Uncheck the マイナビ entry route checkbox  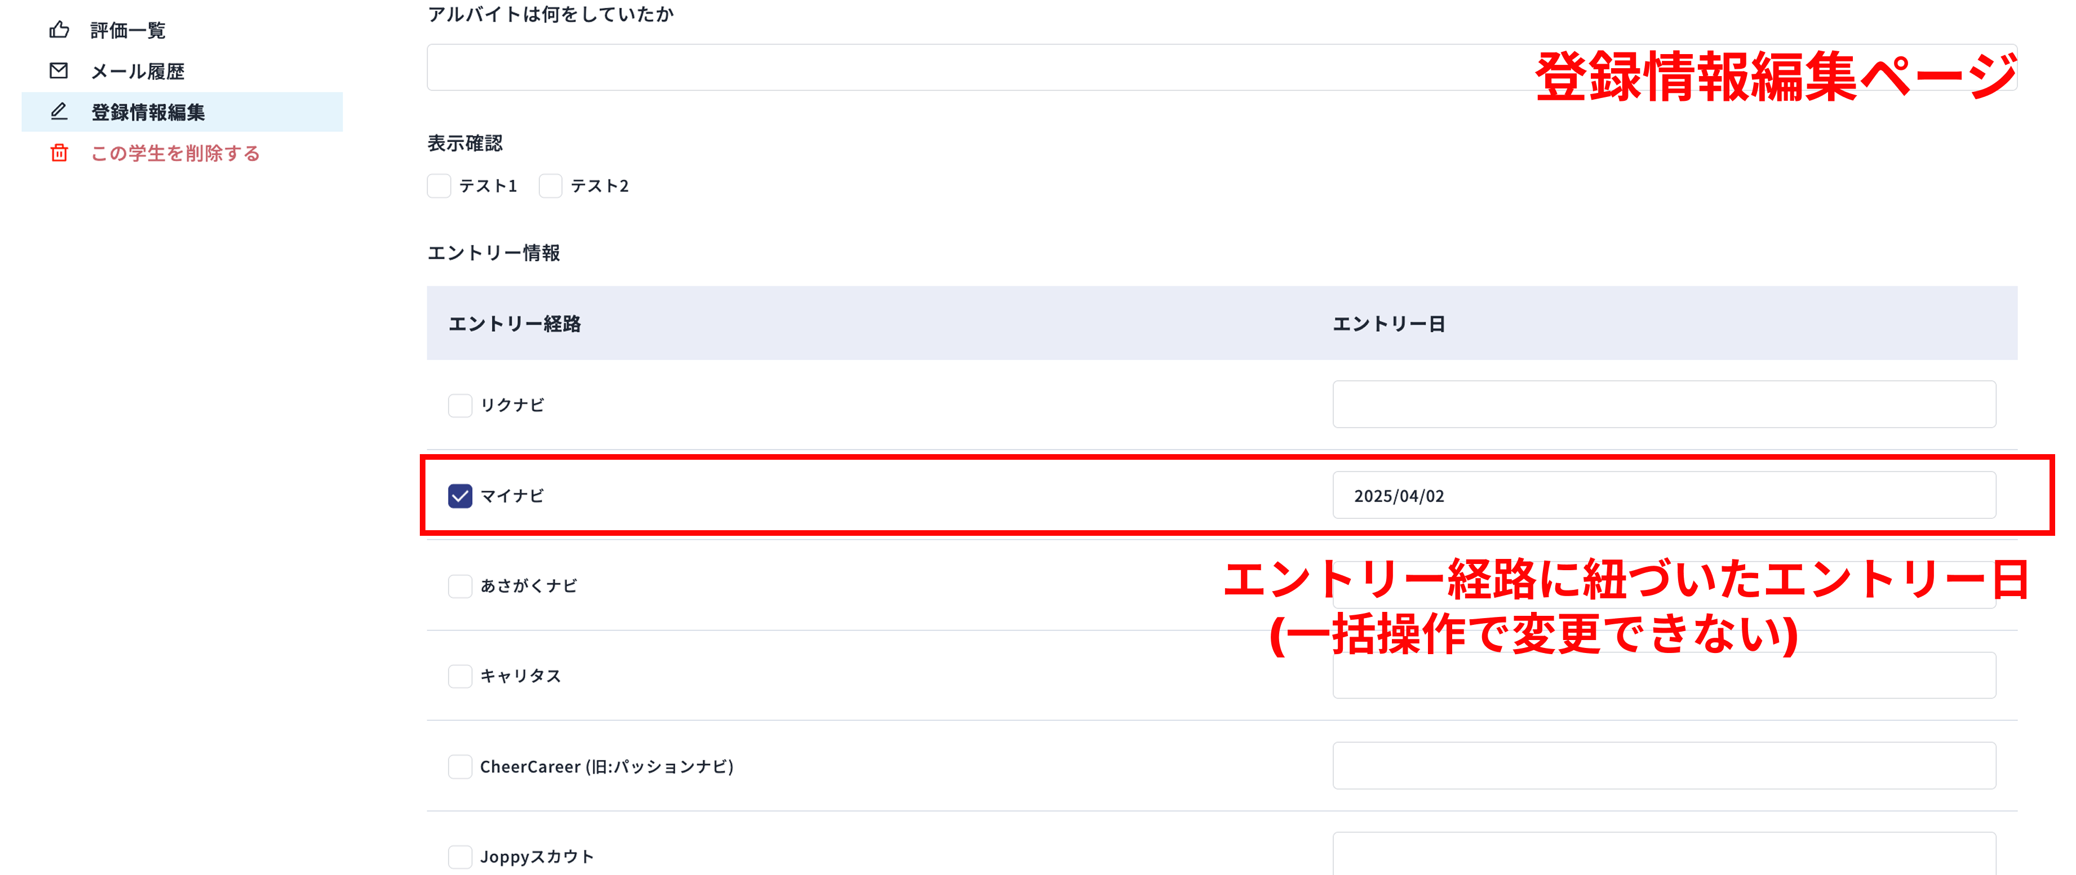(460, 496)
